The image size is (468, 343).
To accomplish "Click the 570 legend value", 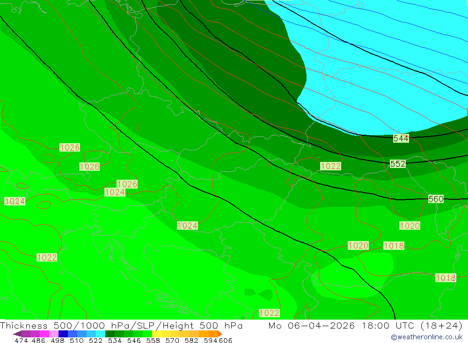I will click(x=172, y=341).
